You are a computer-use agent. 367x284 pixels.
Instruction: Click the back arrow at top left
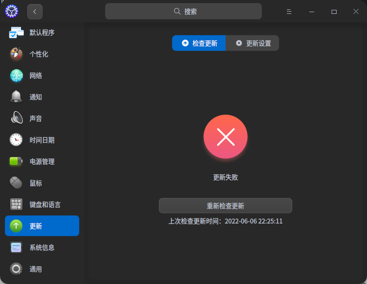34,11
